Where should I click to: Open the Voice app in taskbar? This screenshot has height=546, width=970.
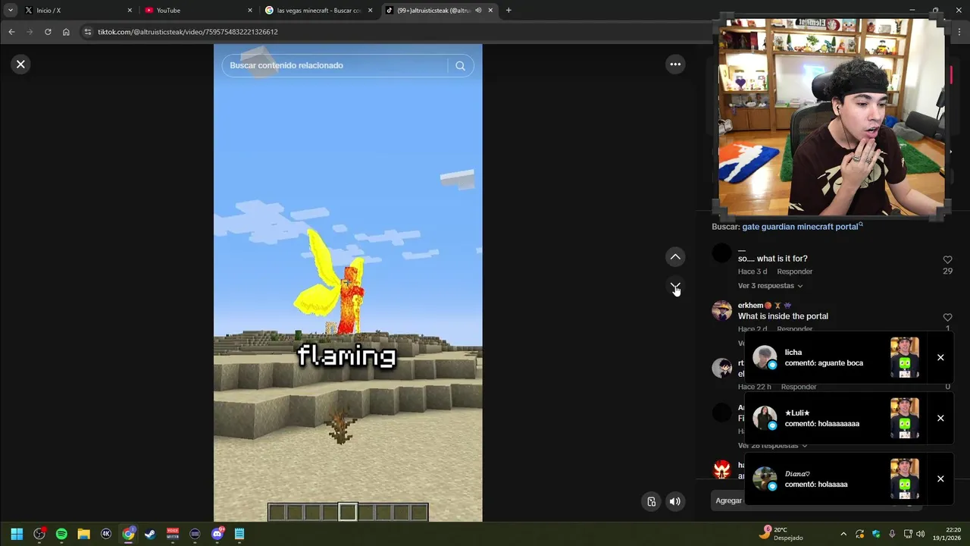(x=173, y=534)
